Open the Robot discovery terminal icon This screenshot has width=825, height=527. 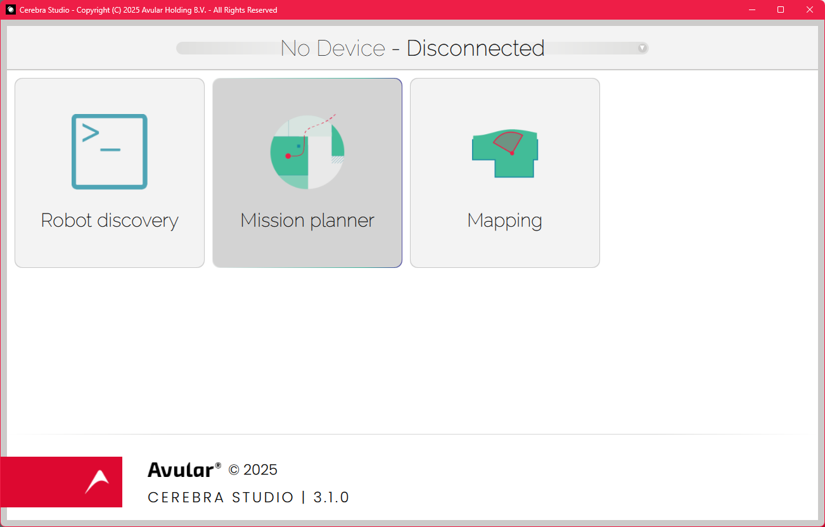pos(110,151)
